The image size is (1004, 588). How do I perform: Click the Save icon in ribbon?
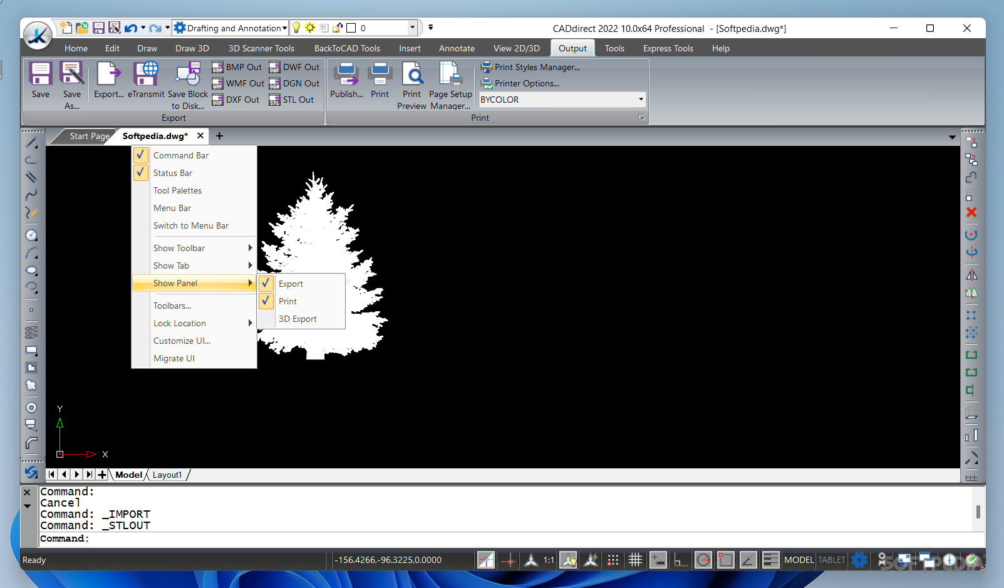click(x=41, y=80)
